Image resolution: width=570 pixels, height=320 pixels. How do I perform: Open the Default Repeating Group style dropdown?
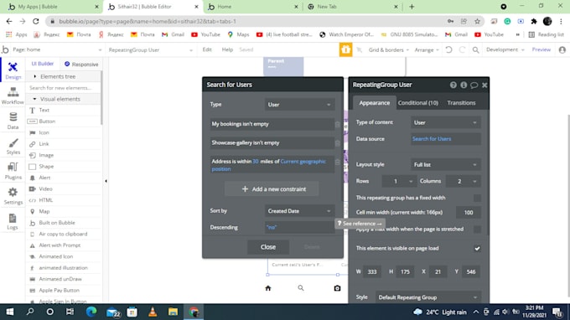(x=427, y=297)
